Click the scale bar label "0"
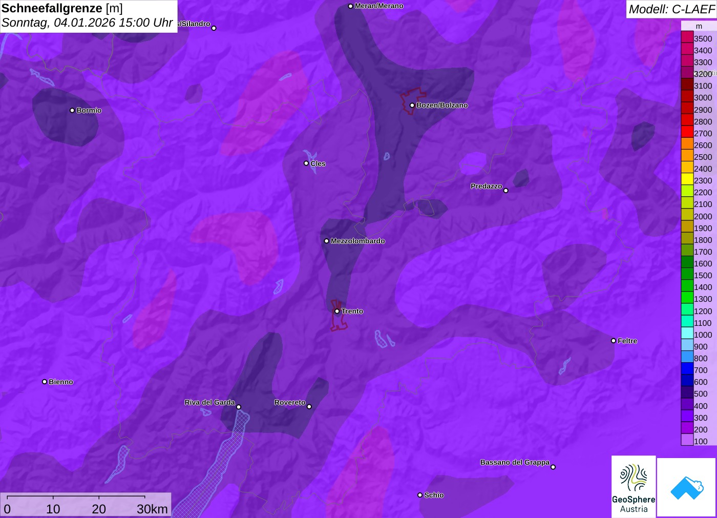Image resolution: width=717 pixels, height=518 pixels. point(7,509)
